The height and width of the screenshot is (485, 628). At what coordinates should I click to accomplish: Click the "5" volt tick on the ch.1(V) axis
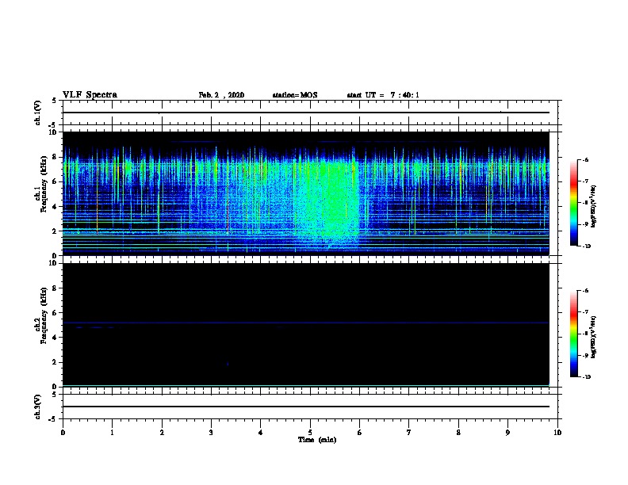(56, 101)
